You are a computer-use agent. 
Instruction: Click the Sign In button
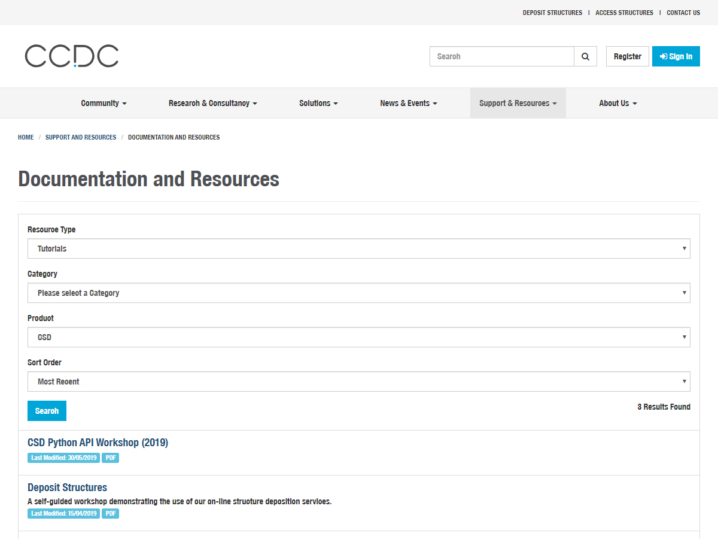[676, 56]
